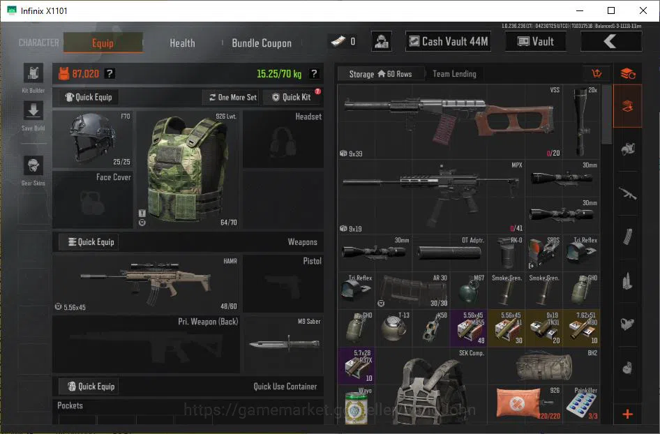This screenshot has width=660, height=434.
Task: Click the help icon beside weight 15.25/70 kg
Action: pyautogui.click(x=313, y=74)
